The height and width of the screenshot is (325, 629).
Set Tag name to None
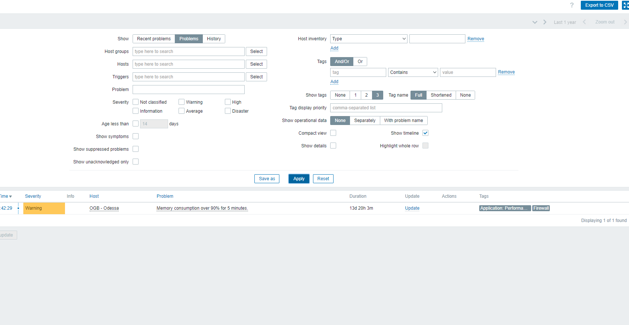pyautogui.click(x=465, y=95)
